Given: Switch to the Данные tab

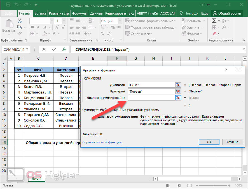Looking at the screenshot, I should pos(96,13).
